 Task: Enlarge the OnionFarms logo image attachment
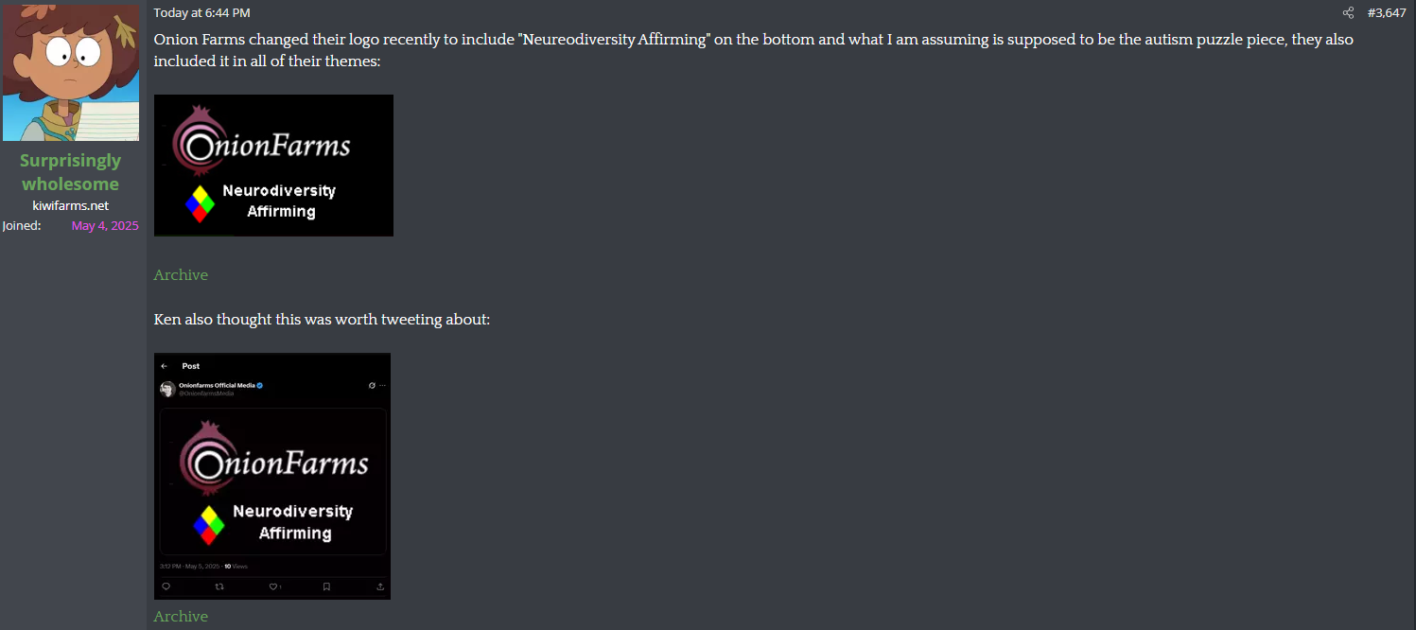click(273, 166)
